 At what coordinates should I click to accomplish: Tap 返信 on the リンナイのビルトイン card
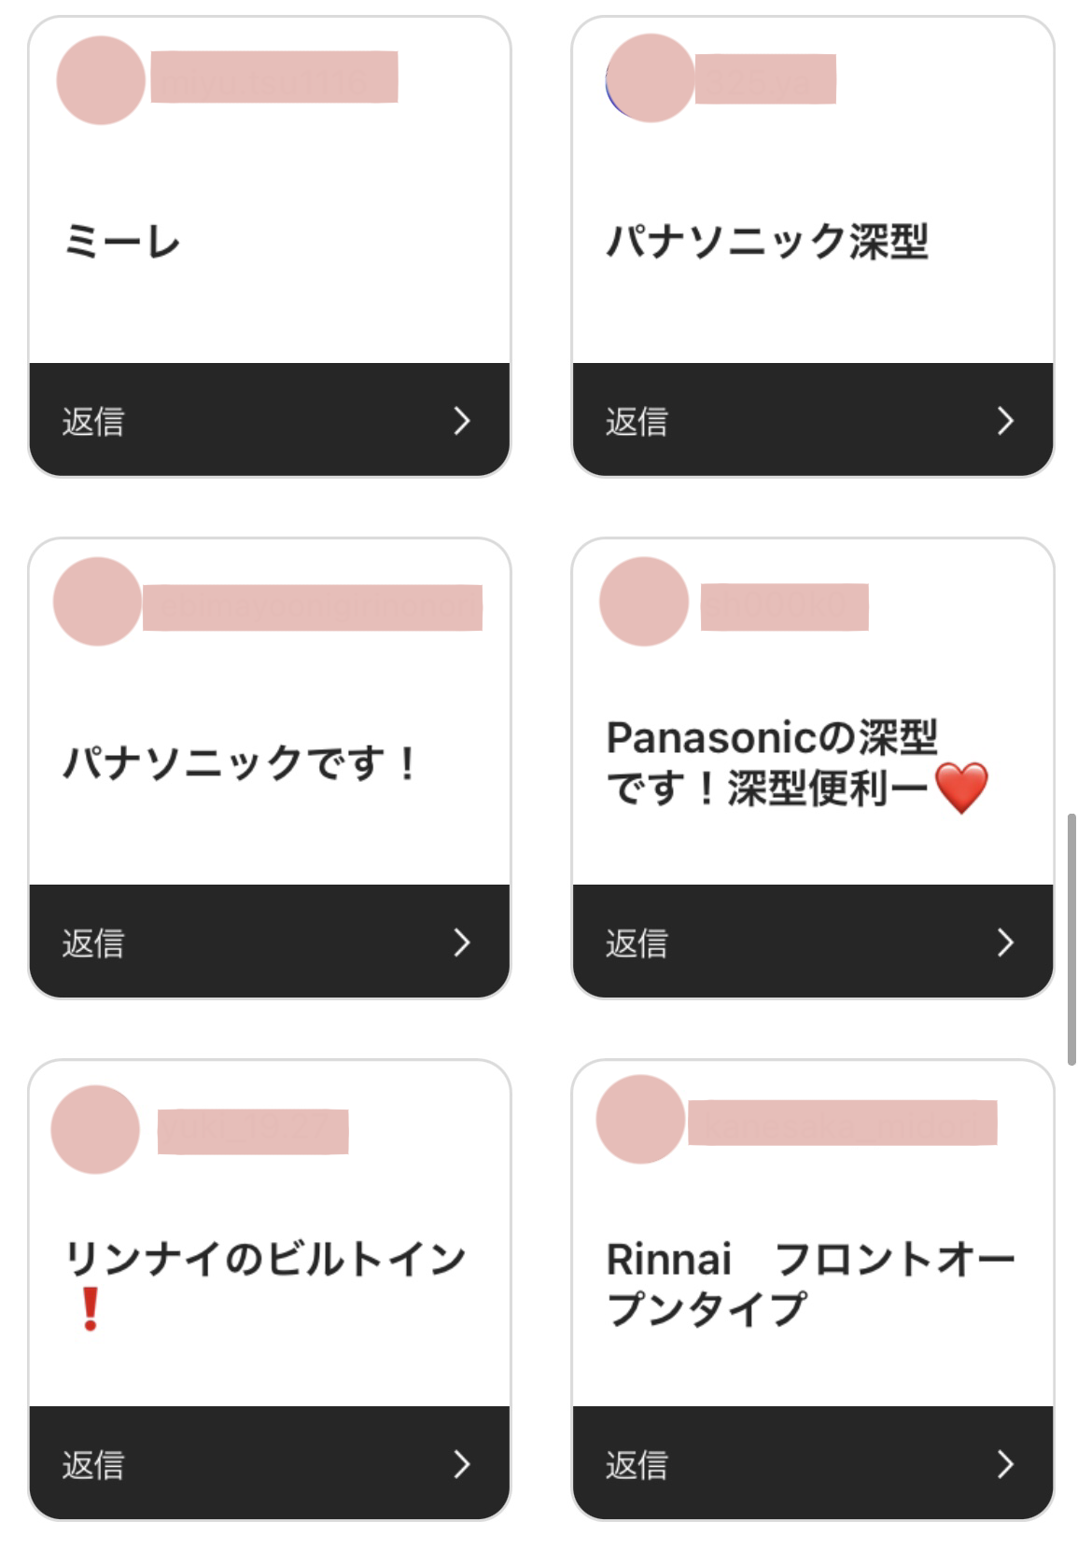point(93,1465)
